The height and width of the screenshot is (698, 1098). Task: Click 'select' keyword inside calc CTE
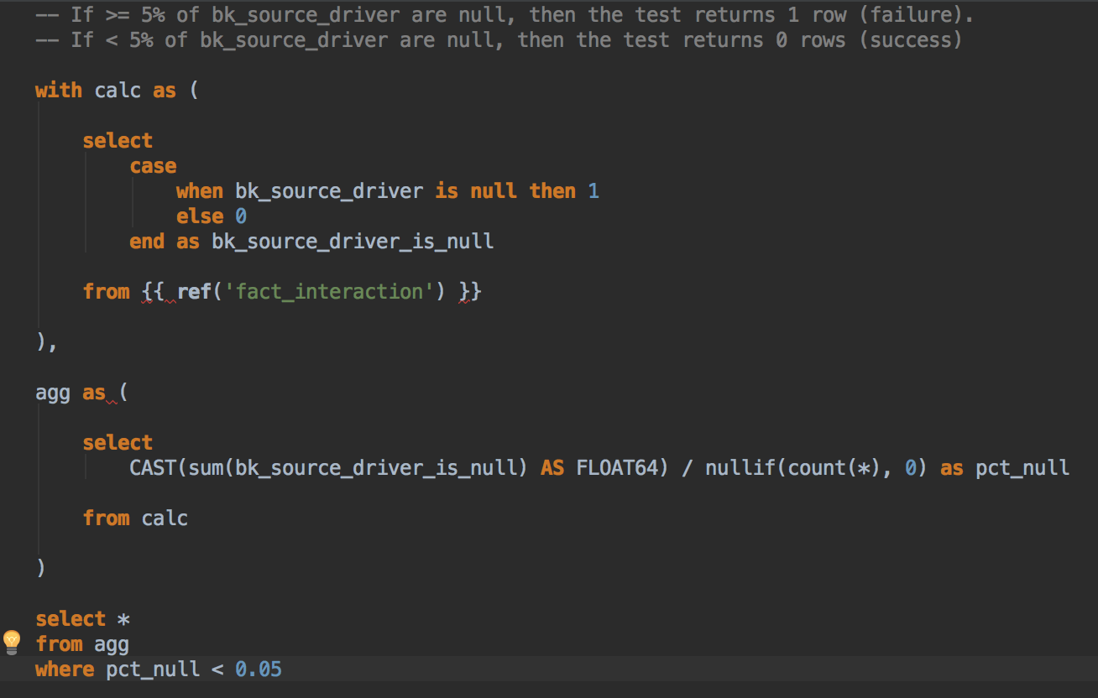click(x=118, y=141)
